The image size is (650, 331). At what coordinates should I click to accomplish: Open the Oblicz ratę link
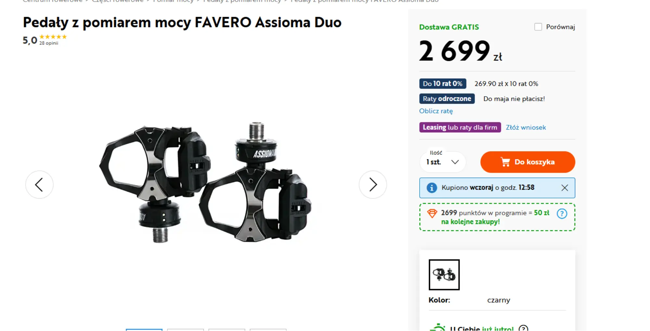[436, 111]
